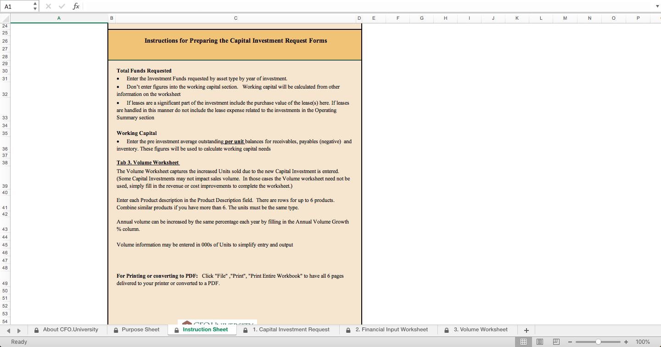Click inside the formula bar field

click(x=367, y=6)
